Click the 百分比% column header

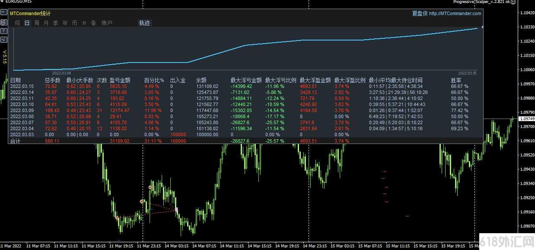tap(154, 80)
